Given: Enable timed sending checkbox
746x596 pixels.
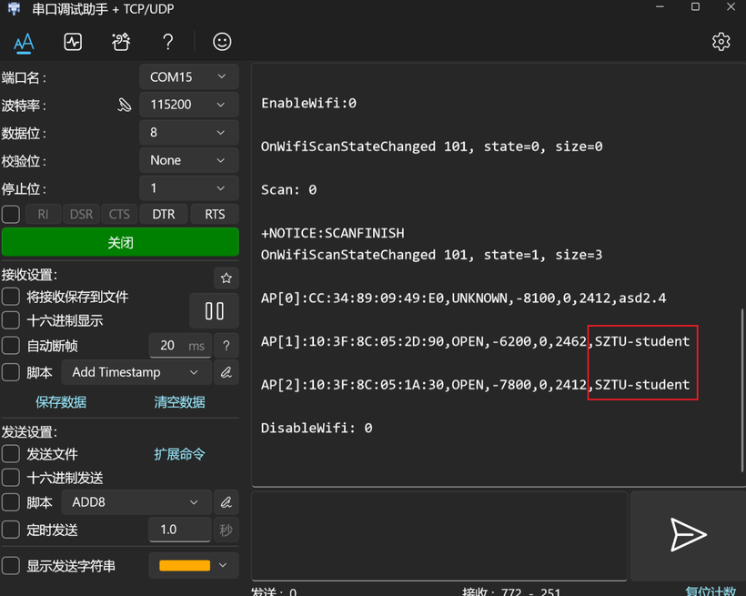Looking at the screenshot, I should tap(11, 530).
